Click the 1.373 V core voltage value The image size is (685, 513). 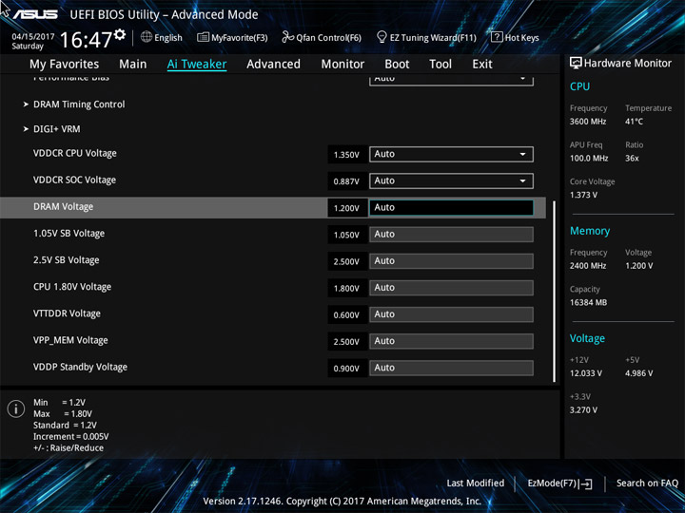click(x=583, y=195)
